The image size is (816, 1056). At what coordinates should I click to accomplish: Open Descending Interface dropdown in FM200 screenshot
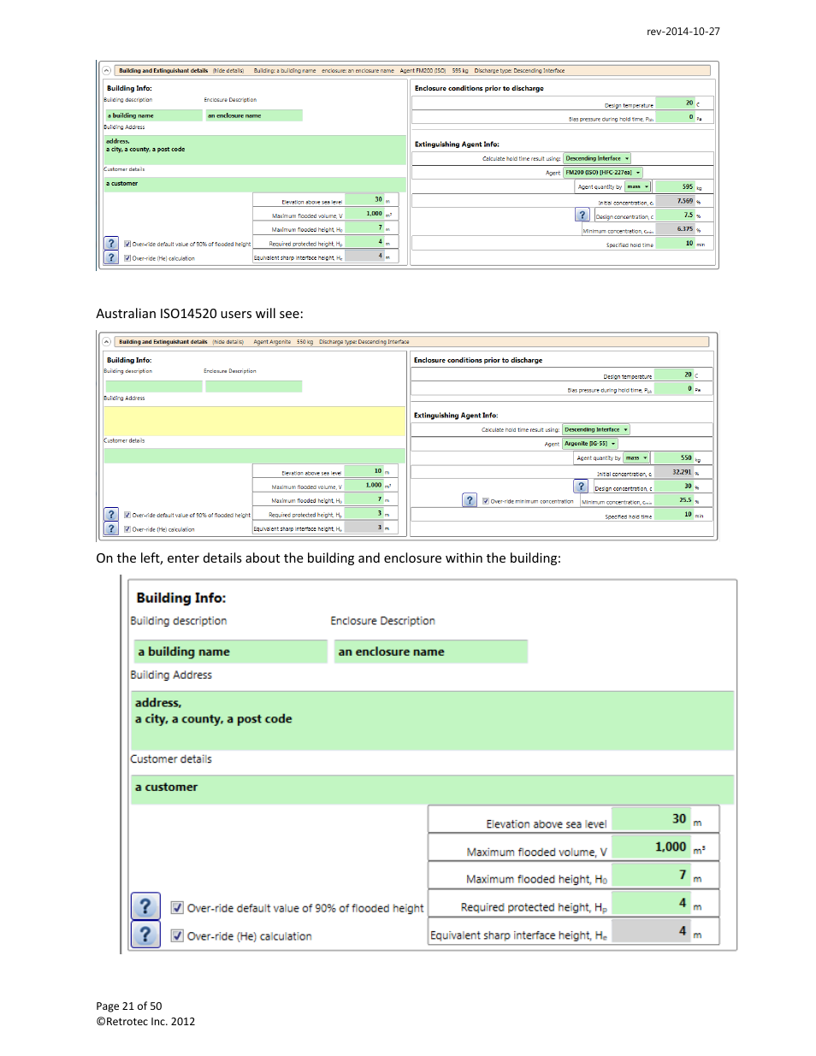(x=597, y=158)
